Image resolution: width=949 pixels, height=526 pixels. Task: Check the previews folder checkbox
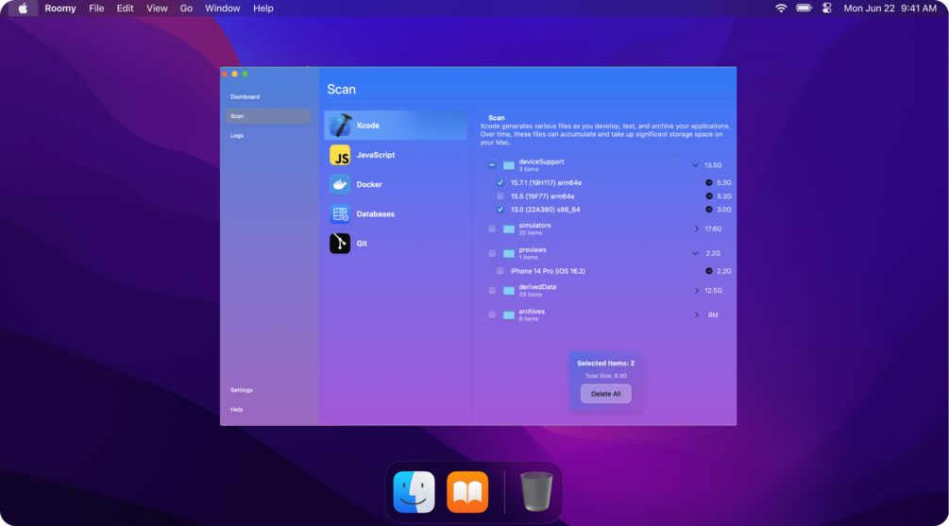point(492,254)
